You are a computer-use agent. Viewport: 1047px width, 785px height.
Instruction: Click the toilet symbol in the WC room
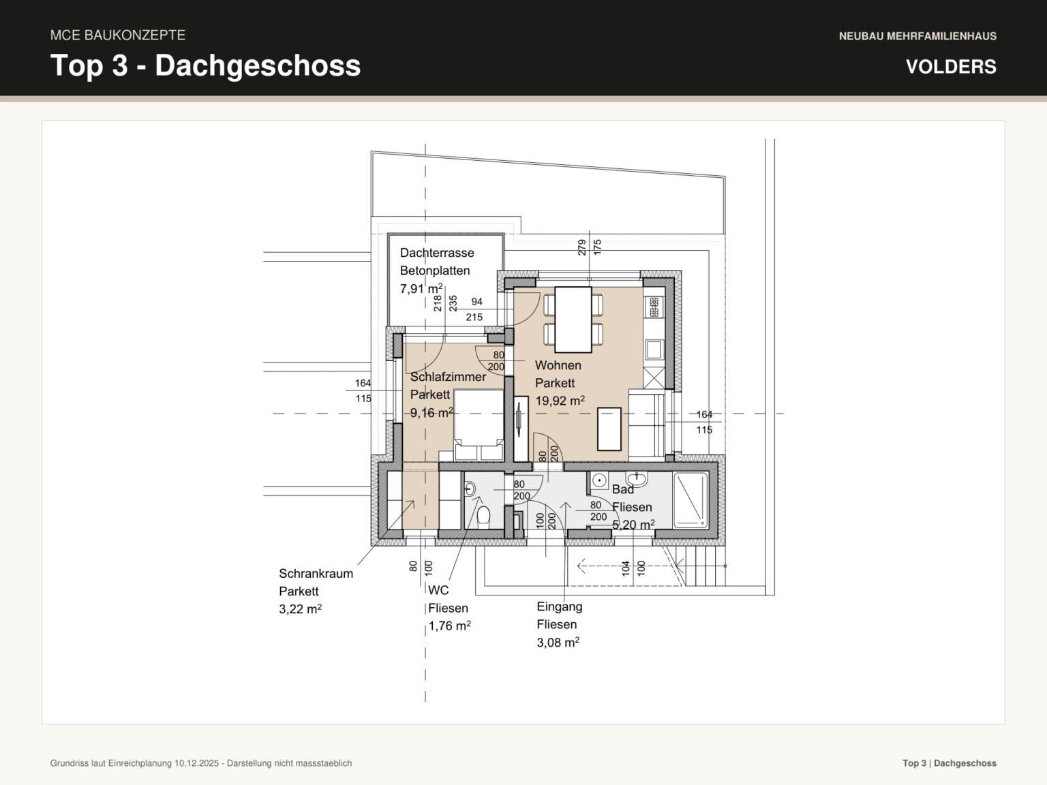coord(483,516)
